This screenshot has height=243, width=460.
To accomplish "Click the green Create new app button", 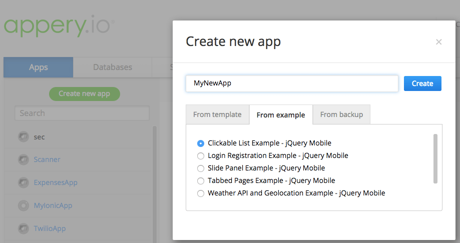I will [84, 93].
